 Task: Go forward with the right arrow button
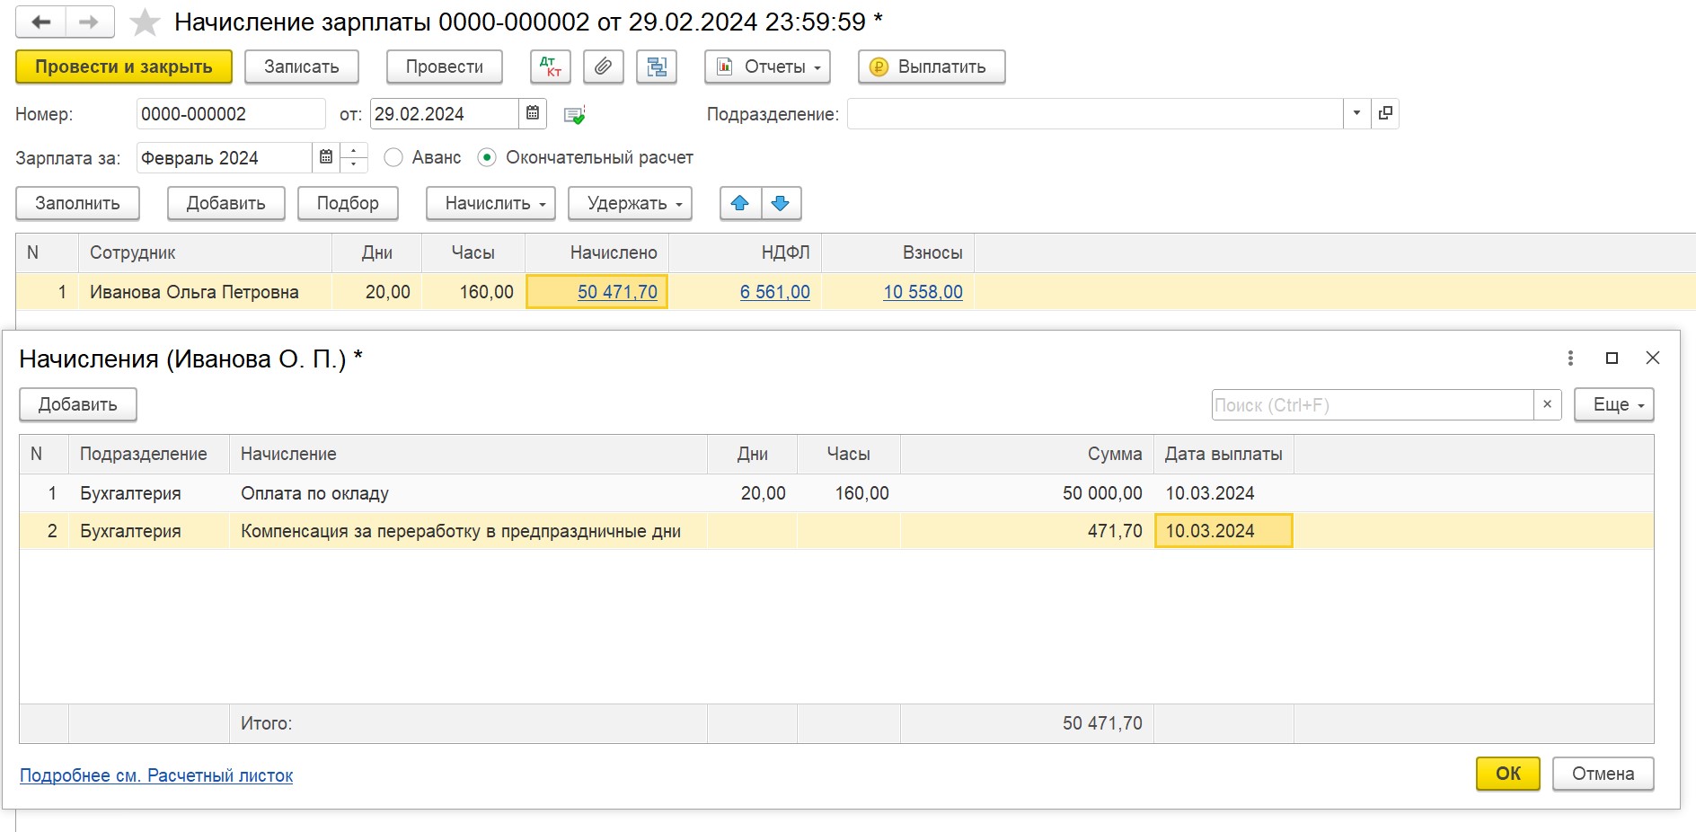89,22
